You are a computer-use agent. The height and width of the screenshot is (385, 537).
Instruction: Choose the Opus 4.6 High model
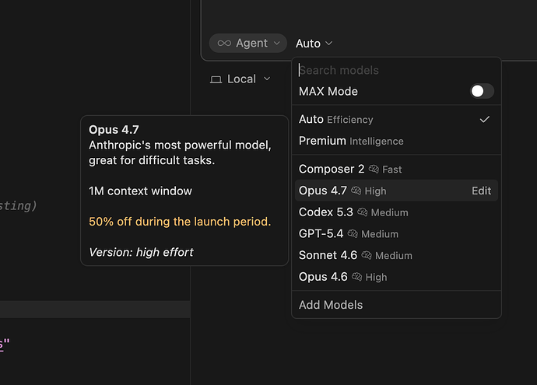click(396, 277)
